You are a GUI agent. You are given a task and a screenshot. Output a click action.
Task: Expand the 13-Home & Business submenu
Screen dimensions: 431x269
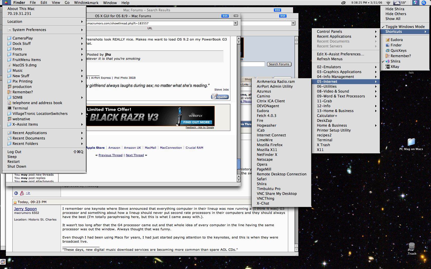(x=346, y=111)
